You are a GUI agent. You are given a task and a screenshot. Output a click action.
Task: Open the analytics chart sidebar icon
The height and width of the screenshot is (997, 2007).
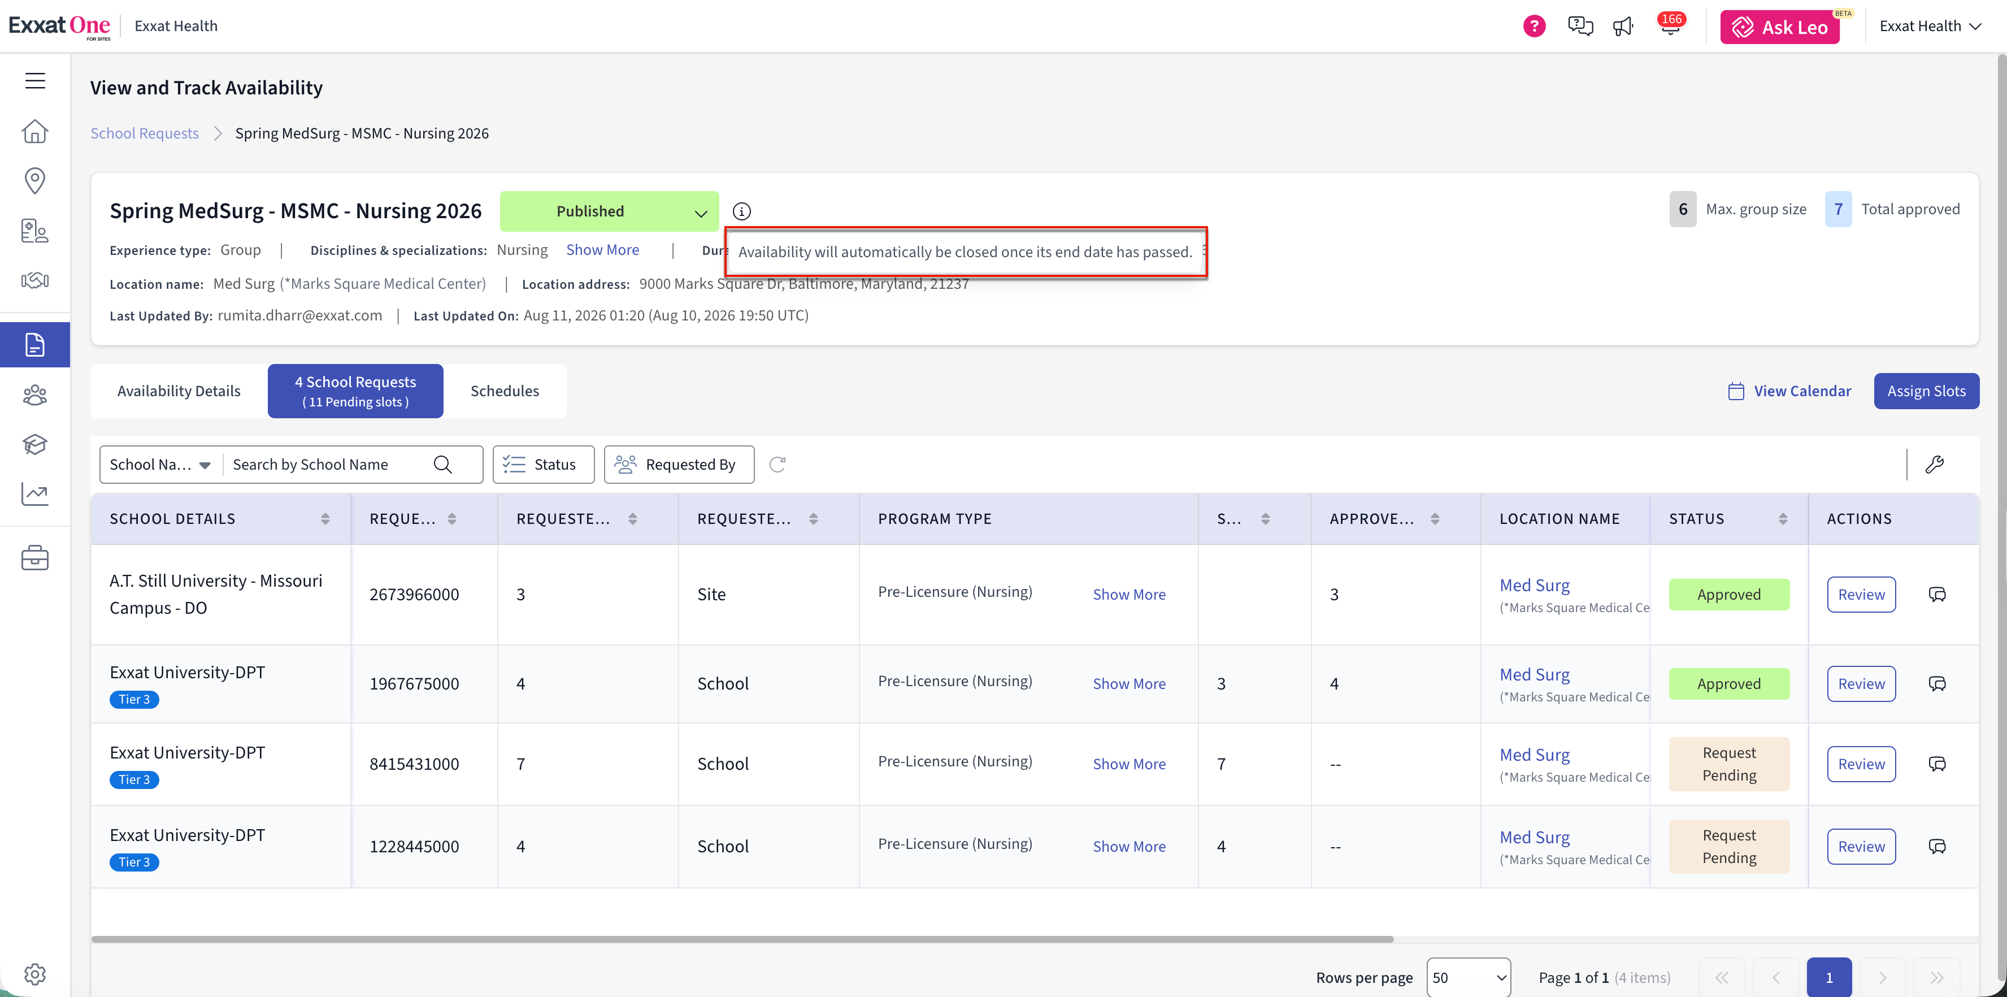click(x=35, y=493)
